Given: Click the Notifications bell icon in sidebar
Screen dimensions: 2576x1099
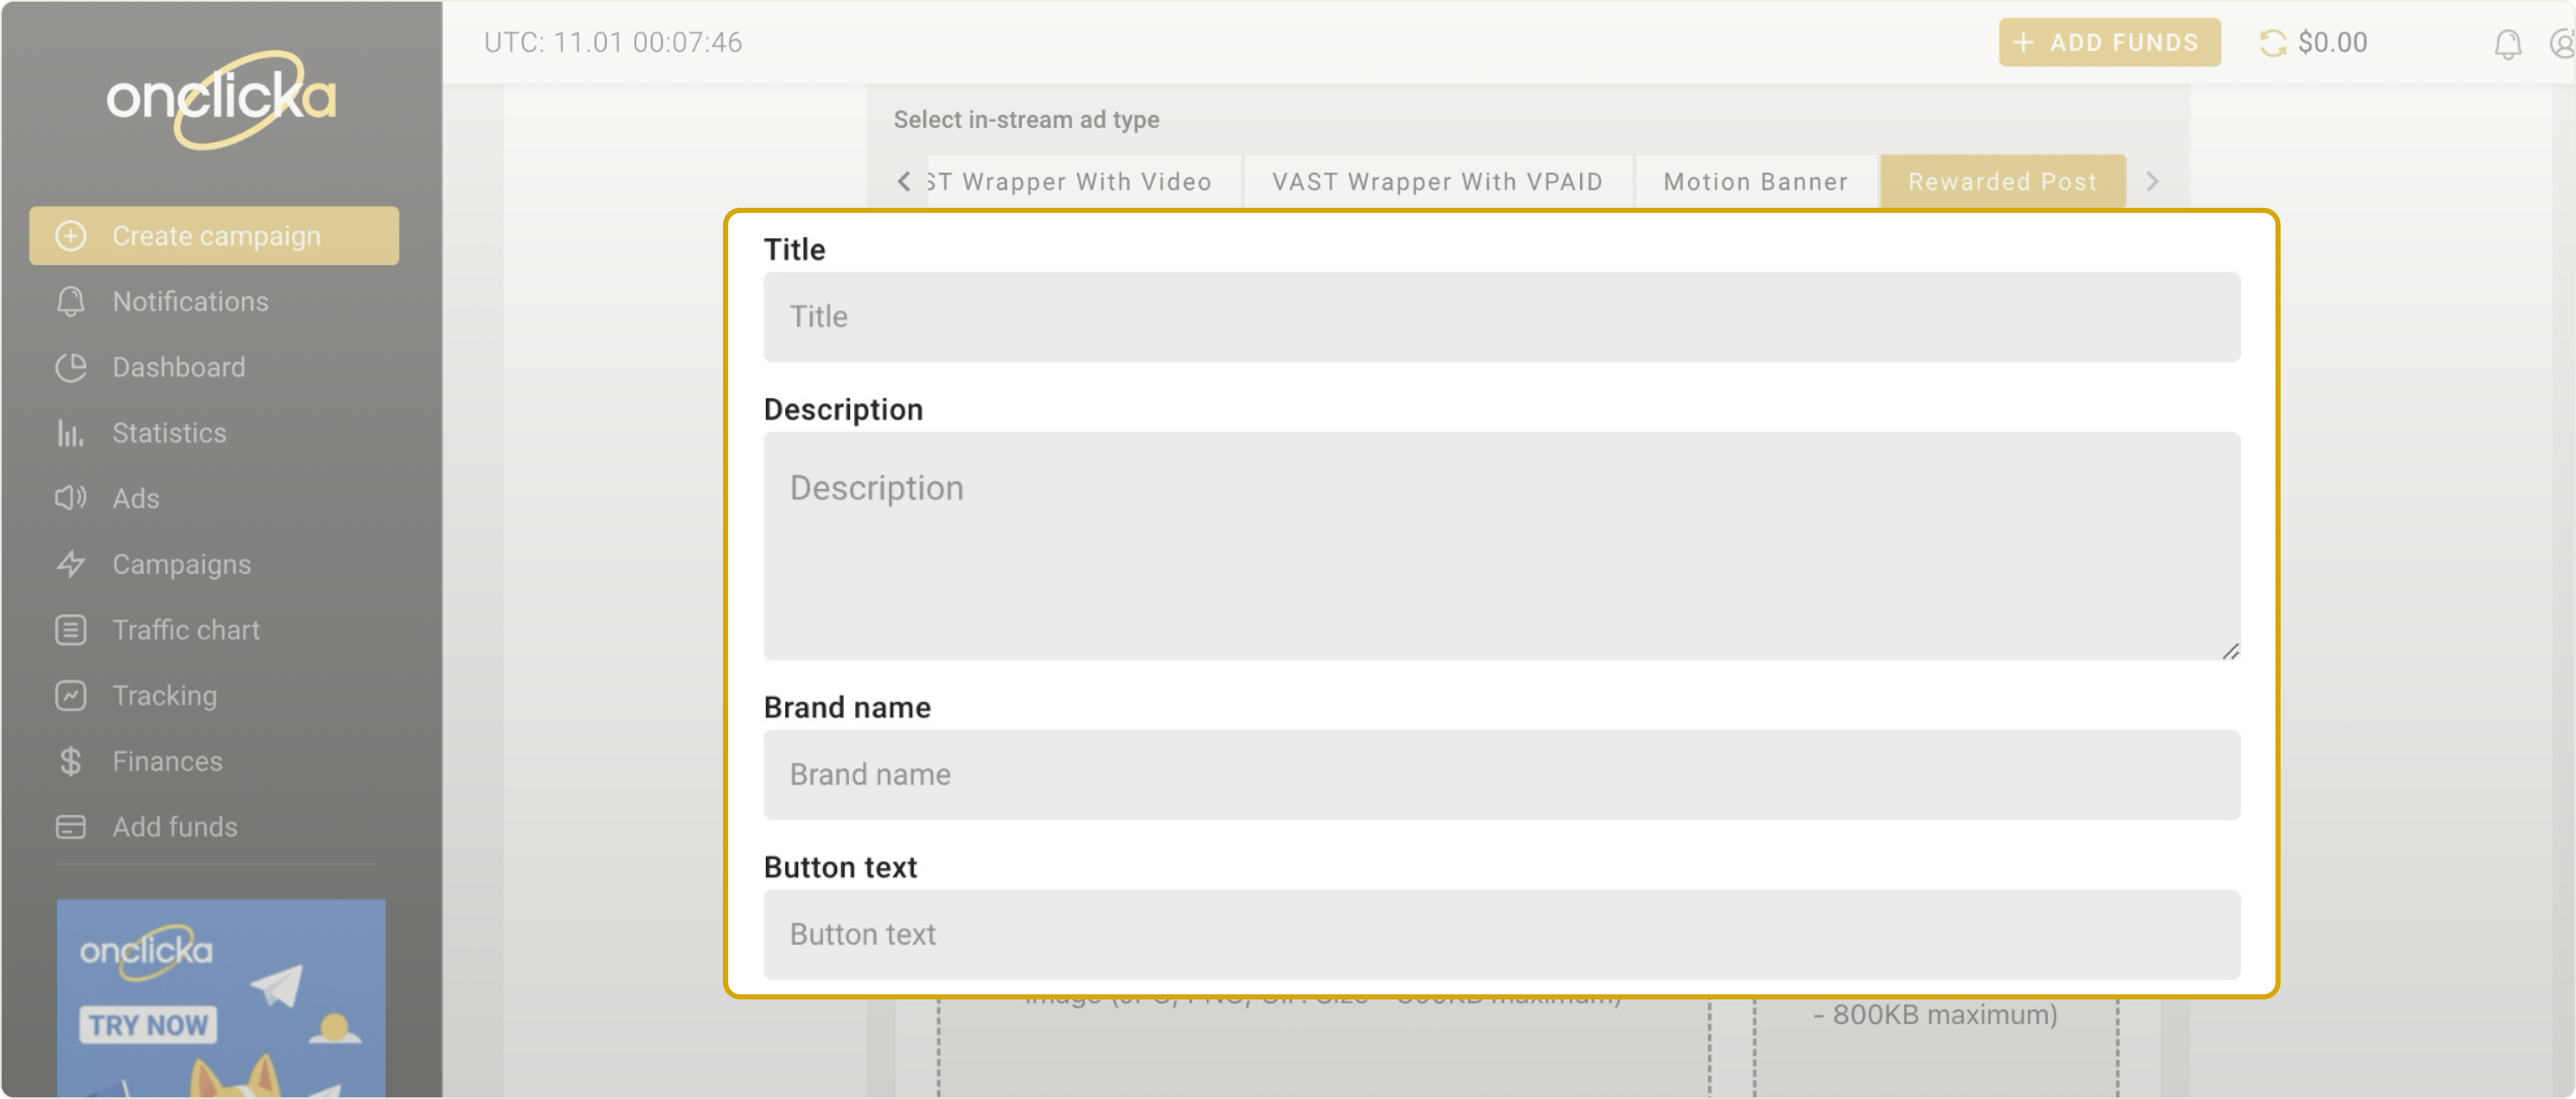Looking at the screenshot, I should point(70,301).
